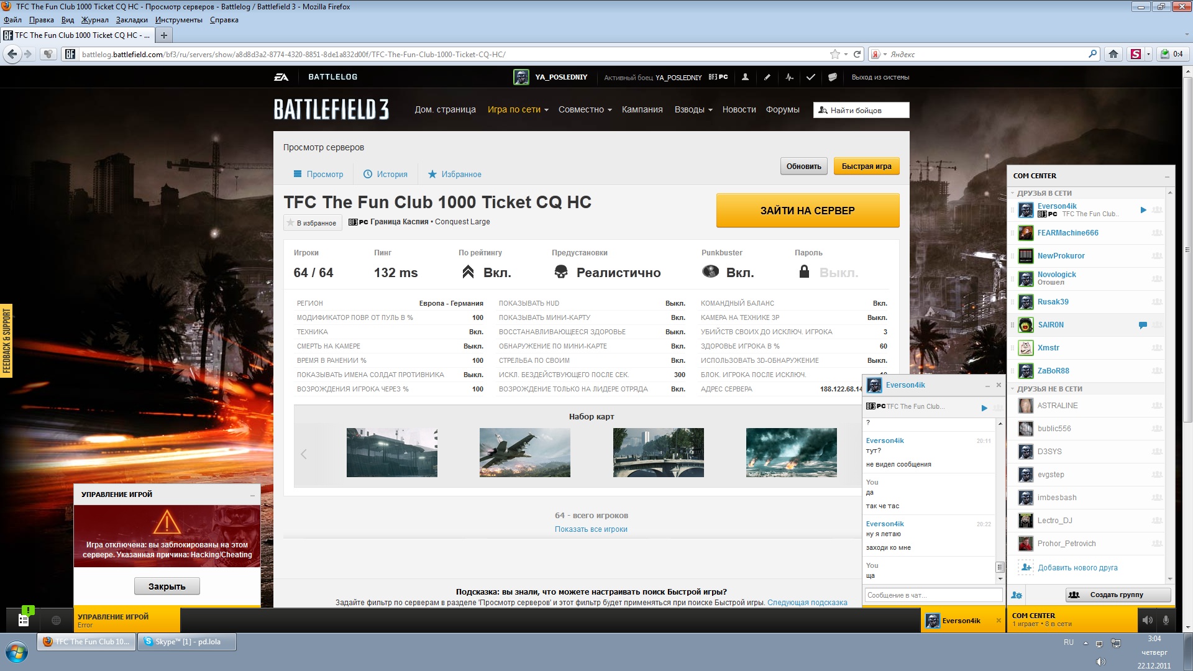Image resolution: width=1193 pixels, height=671 pixels.
Task: Click the notifications list icon in bottom bar
Action: [x=24, y=619]
